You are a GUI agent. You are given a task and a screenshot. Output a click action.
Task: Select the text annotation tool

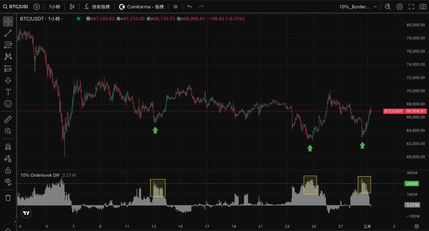coord(8,92)
